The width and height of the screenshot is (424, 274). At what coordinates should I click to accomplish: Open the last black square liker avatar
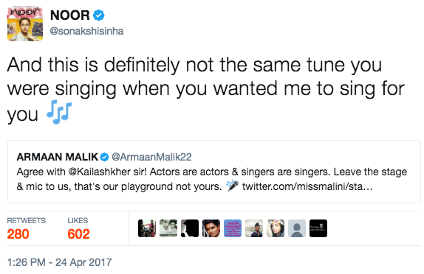coord(318,228)
